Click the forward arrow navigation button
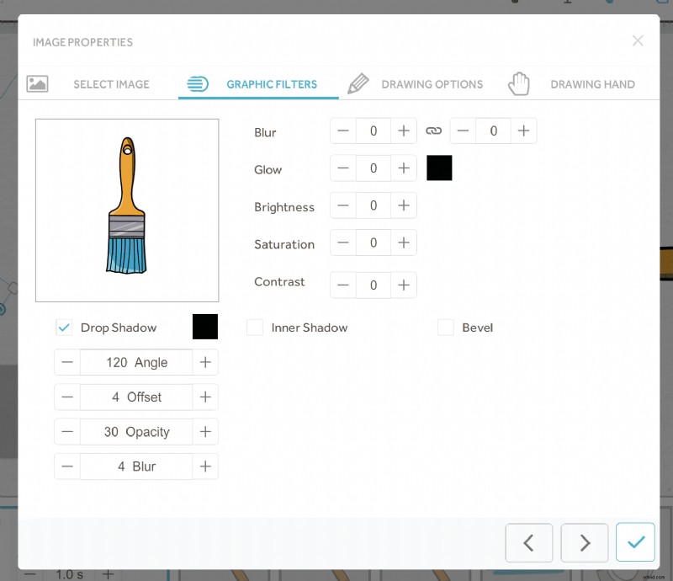This screenshot has width=673, height=581. tap(584, 542)
